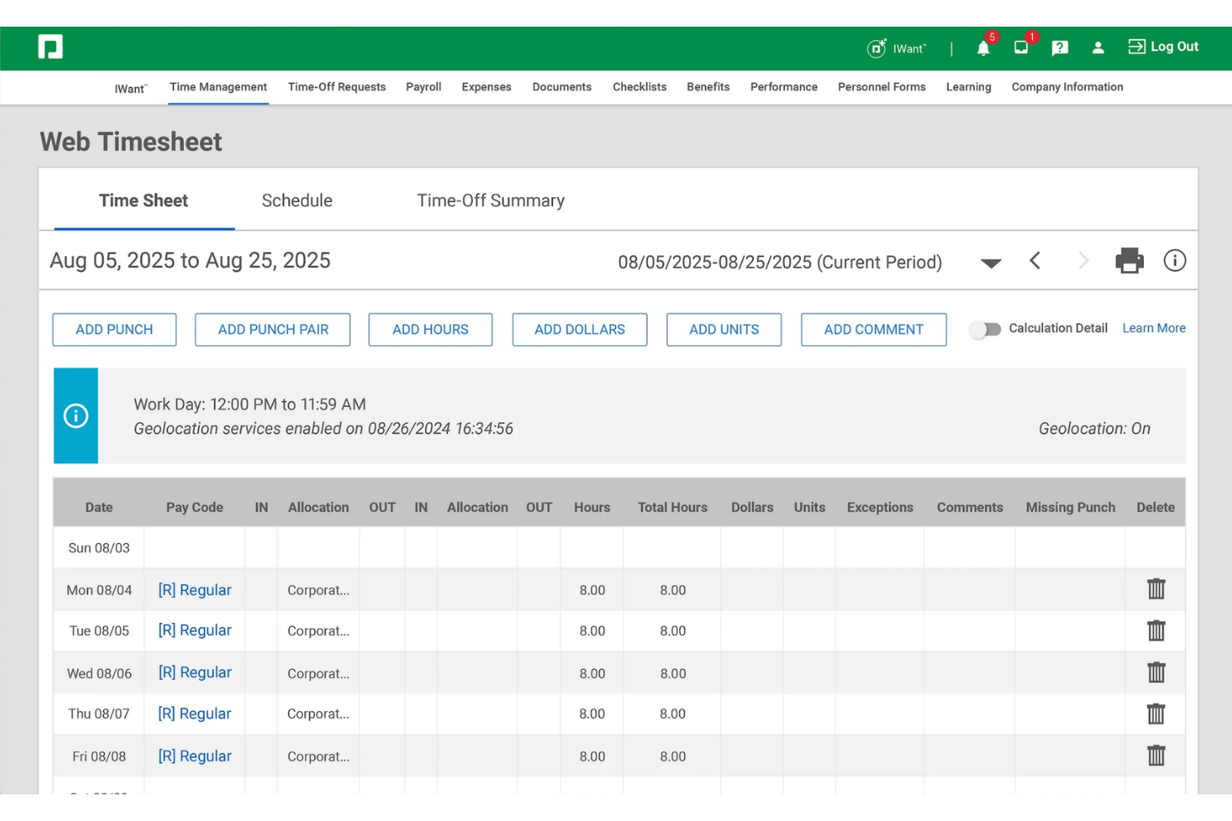
Task: Open the Time Management menu
Action: [x=218, y=87]
